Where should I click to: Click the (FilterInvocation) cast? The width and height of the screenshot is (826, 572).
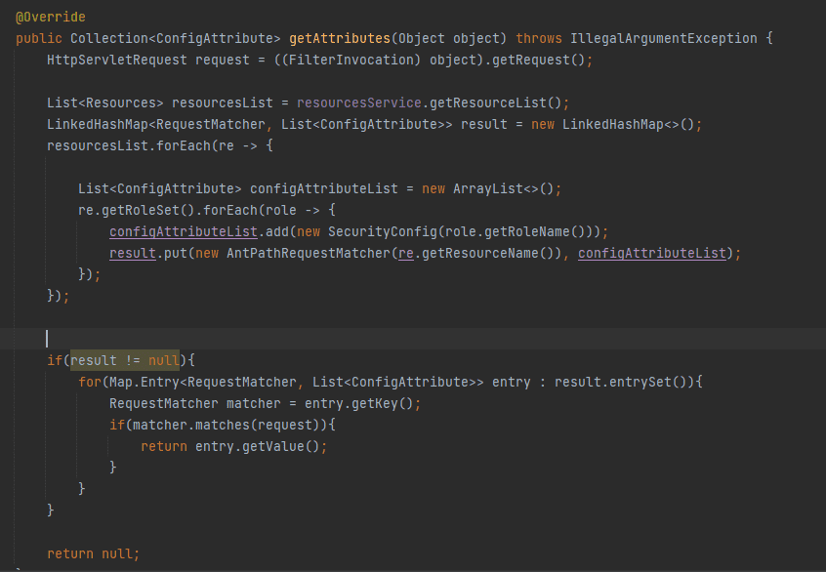[x=351, y=61]
